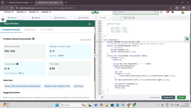The width and height of the screenshot is (191, 108).
Task: Switch to the Submissions tab
Action: (60, 18)
